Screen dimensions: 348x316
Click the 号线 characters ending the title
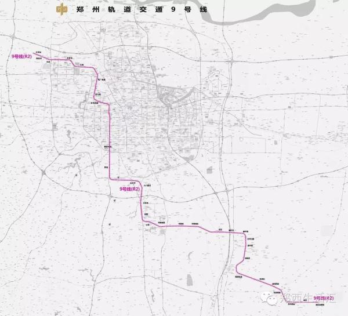194,9
